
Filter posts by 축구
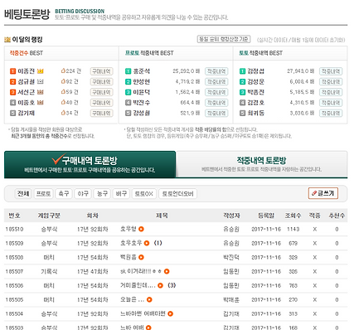tap(64, 193)
